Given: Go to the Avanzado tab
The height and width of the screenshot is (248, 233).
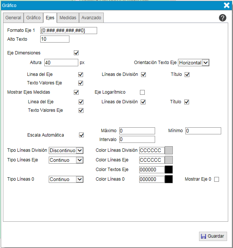Looking at the screenshot, I should (x=91, y=18).
